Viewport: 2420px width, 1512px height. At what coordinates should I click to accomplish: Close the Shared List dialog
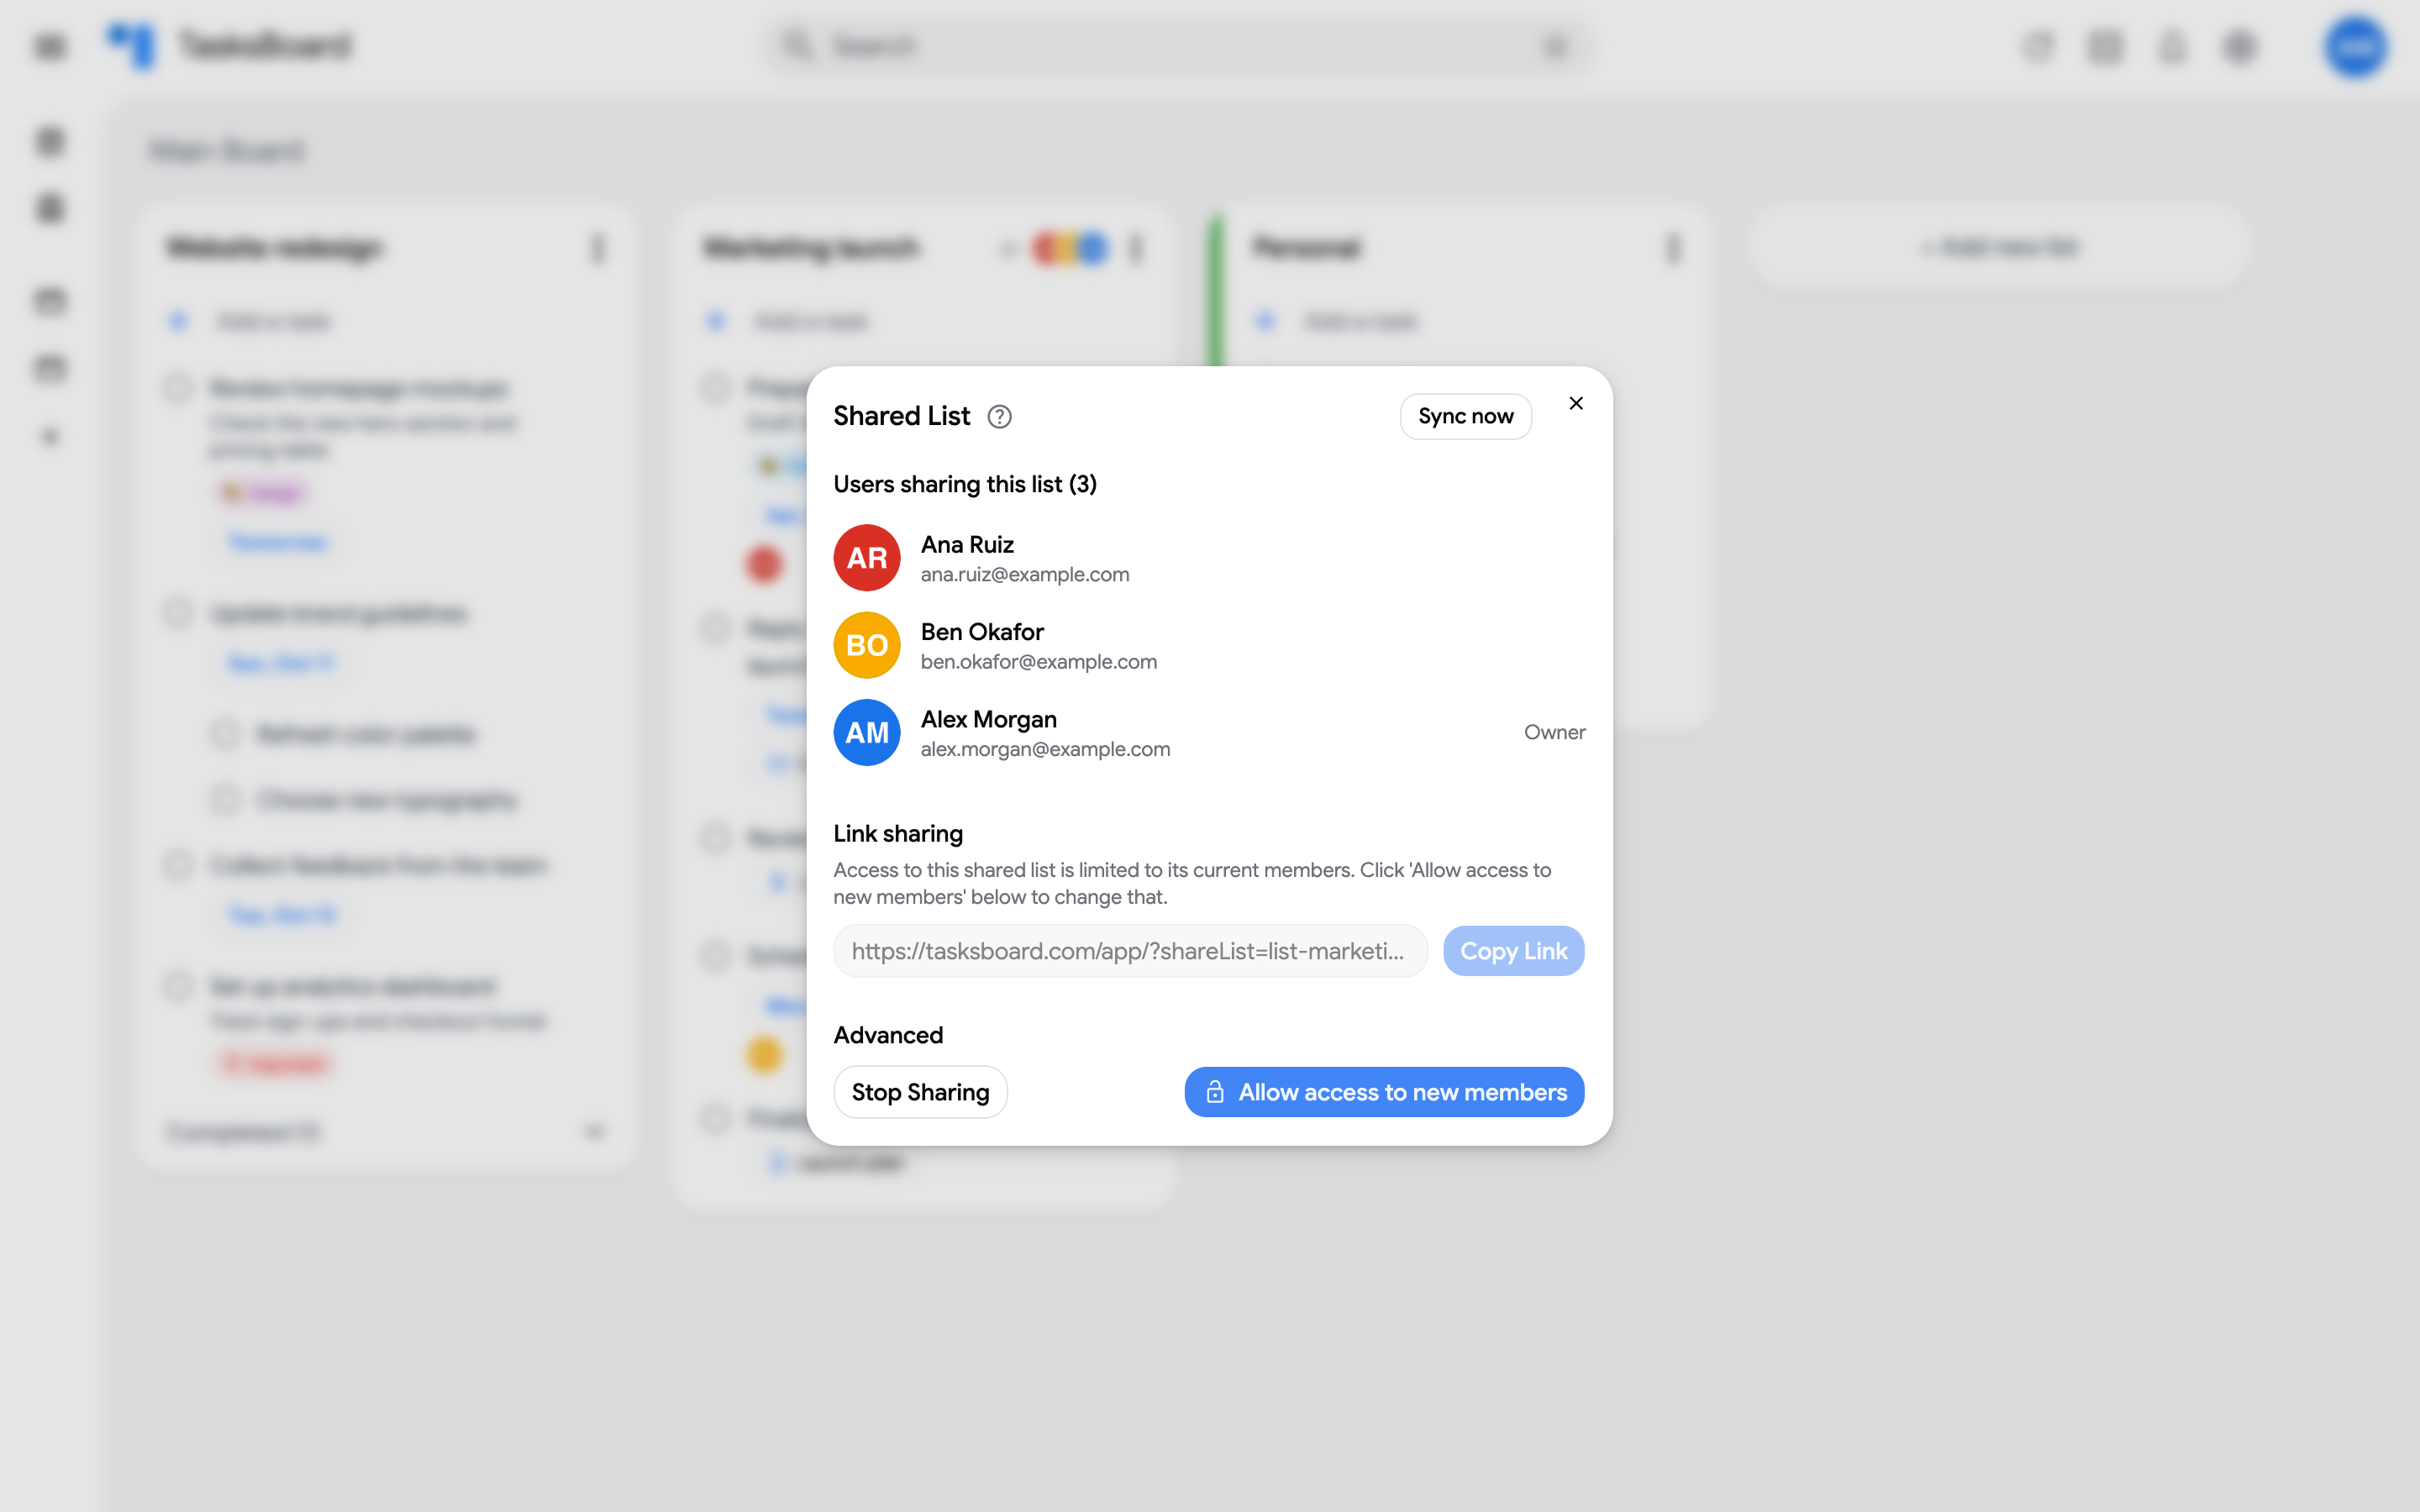[1576, 403]
